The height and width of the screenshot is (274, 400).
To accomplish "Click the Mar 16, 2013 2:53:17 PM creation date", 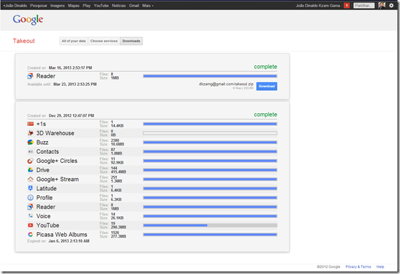I will tap(70, 68).
